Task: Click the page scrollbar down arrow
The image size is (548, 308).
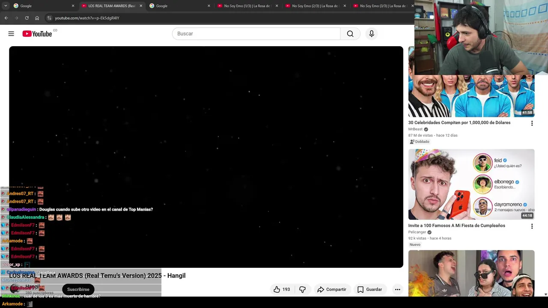Action: pos(545,294)
